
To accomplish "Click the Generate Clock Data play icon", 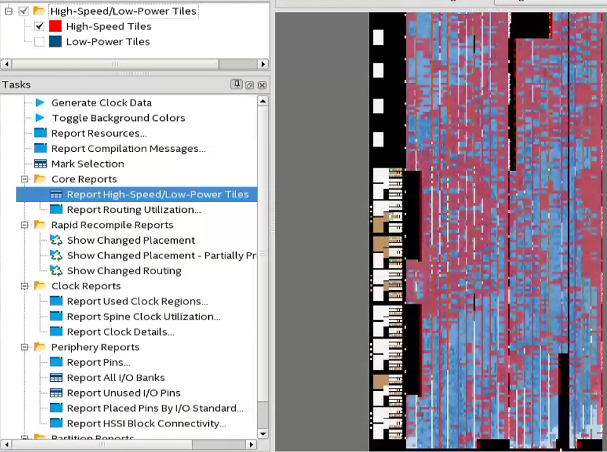I will coord(41,103).
